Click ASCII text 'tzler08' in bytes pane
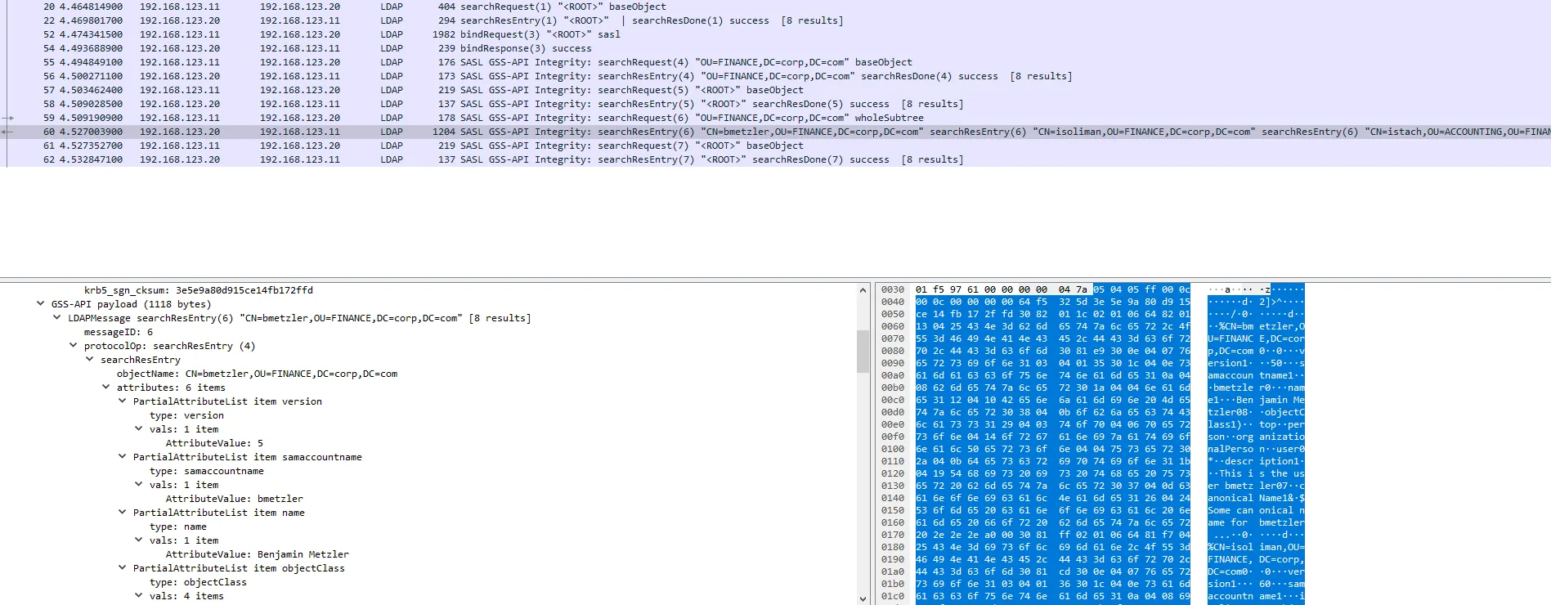Viewport: 1551px width, 605px height. pyautogui.click(x=1227, y=412)
